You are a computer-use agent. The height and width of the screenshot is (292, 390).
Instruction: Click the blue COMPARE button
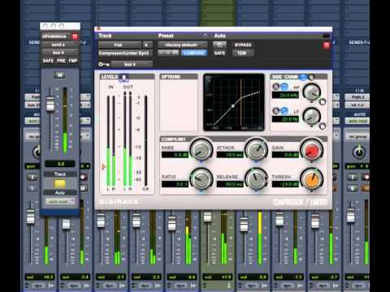[194, 53]
